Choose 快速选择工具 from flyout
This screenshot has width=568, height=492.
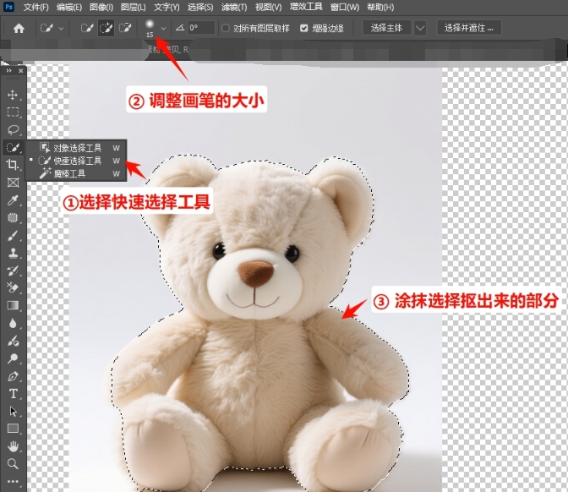(x=76, y=161)
